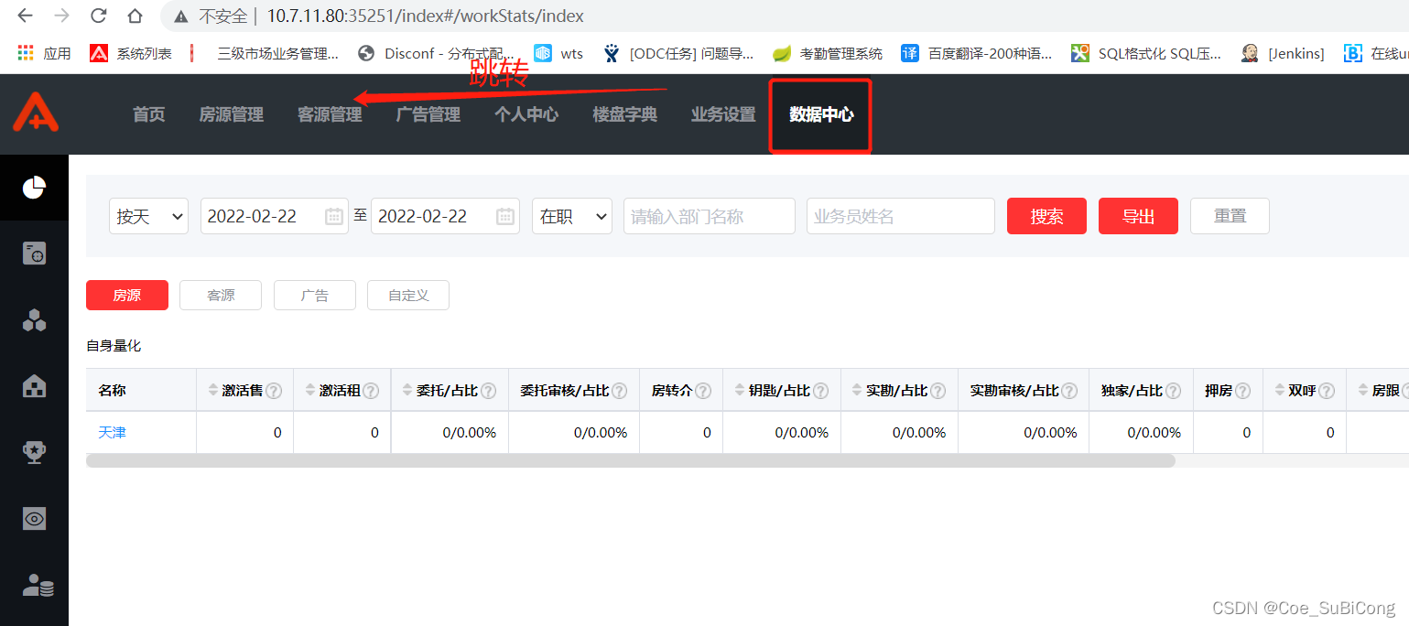The width and height of the screenshot is (1409, 626).
Task: Open the SQL格式化 bookmark
Action: tap(1146, 53)
